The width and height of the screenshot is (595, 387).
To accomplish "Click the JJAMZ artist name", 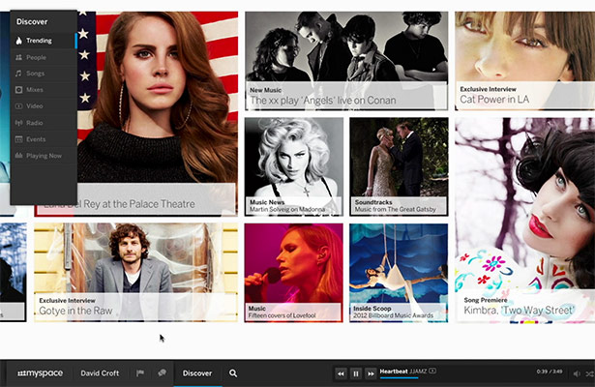I will (x=418, y=372).
